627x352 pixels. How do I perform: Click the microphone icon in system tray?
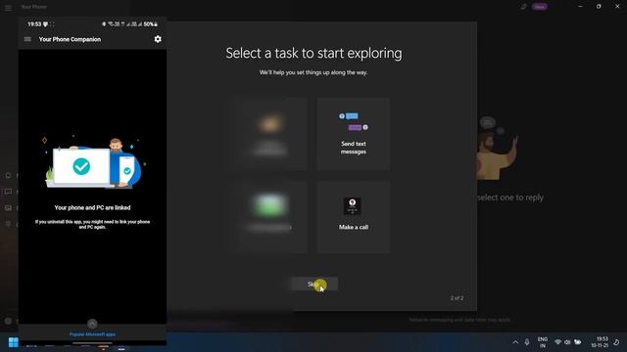(x=527, y=342)
